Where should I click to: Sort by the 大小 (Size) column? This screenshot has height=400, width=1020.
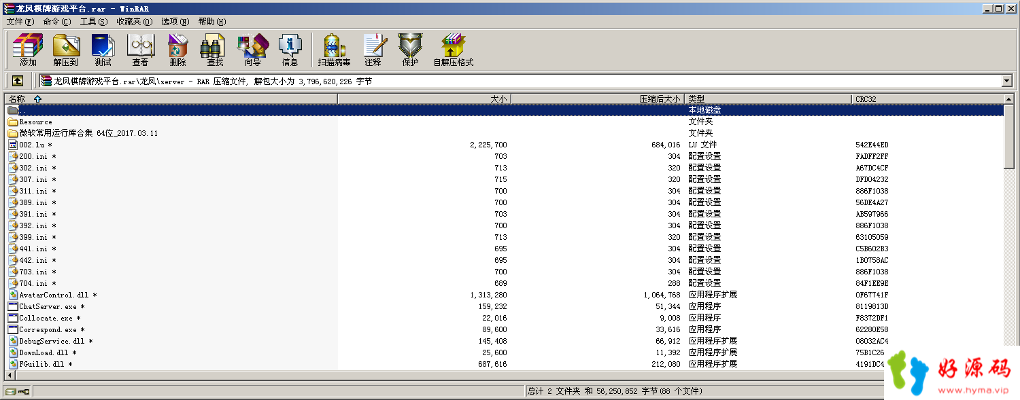point(424,98)
